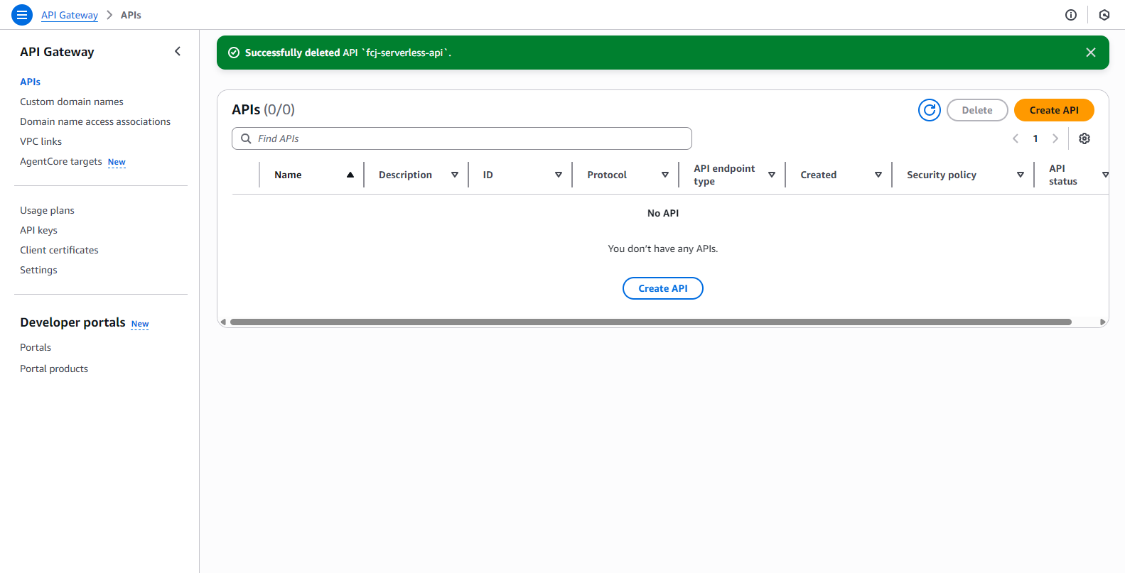
Task: Open Client certificates page
Action: [59, 250]
